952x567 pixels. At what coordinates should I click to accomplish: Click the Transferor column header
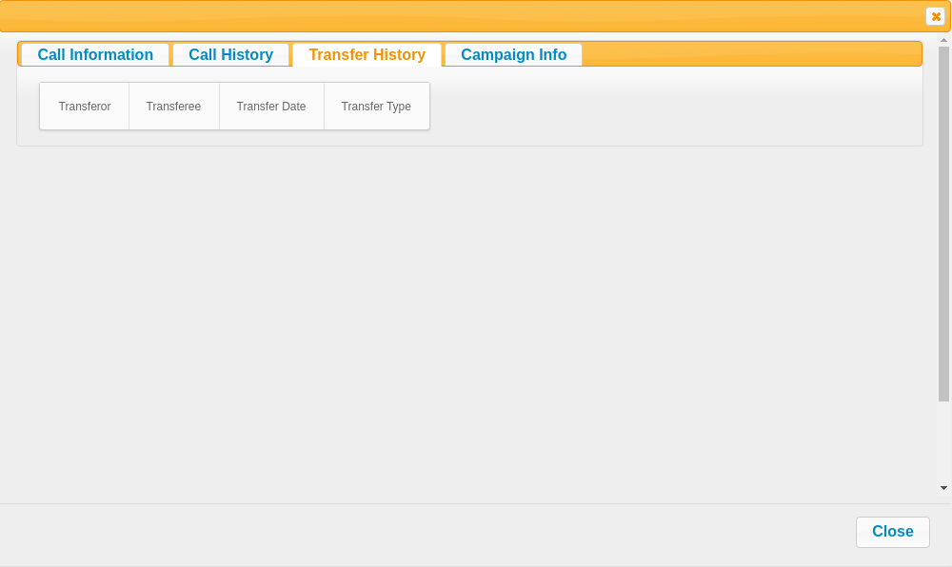[85, 107]
